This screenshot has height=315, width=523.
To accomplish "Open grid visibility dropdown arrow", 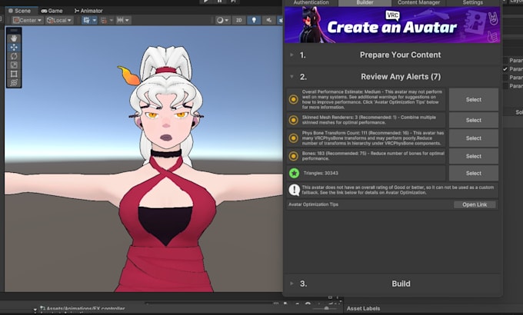I will coord(95,20).
